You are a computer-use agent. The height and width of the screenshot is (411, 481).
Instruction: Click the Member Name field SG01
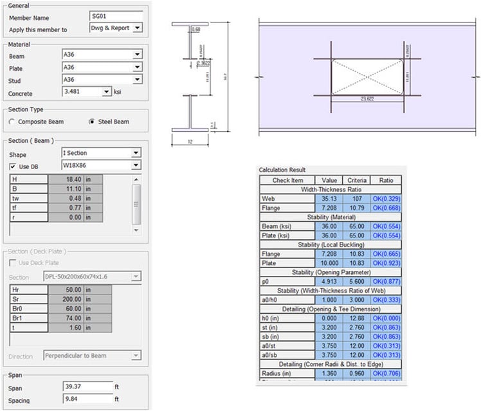click(x=115, y=17)
